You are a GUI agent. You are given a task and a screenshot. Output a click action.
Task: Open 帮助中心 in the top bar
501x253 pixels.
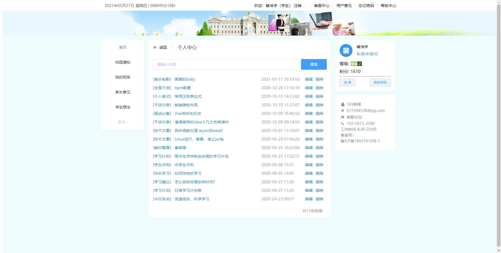(x=388, y=6)
